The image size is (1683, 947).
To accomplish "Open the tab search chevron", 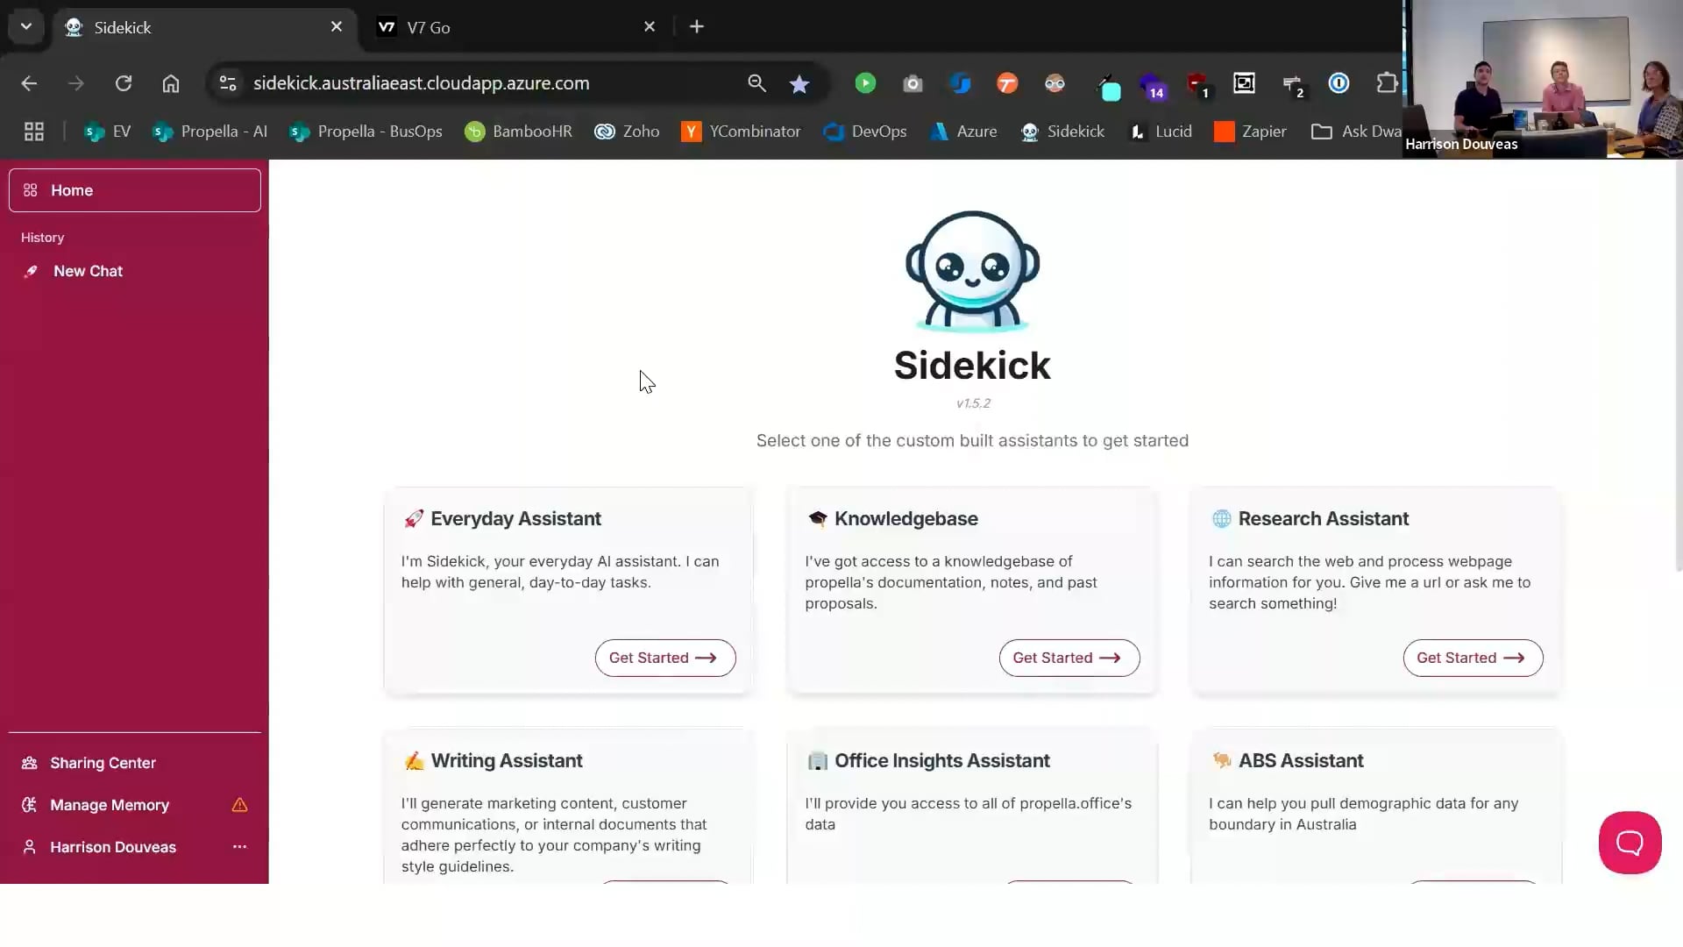I will tap(25, 26).
